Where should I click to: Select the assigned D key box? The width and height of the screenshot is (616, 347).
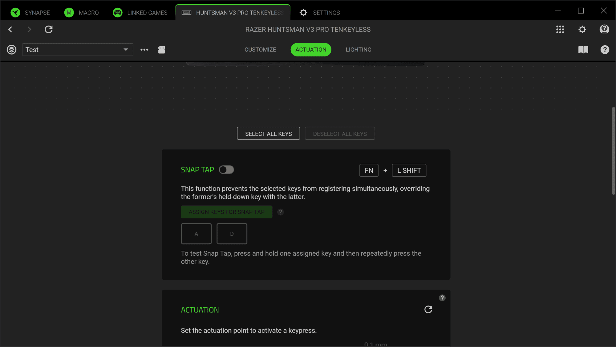pos(232,234)
